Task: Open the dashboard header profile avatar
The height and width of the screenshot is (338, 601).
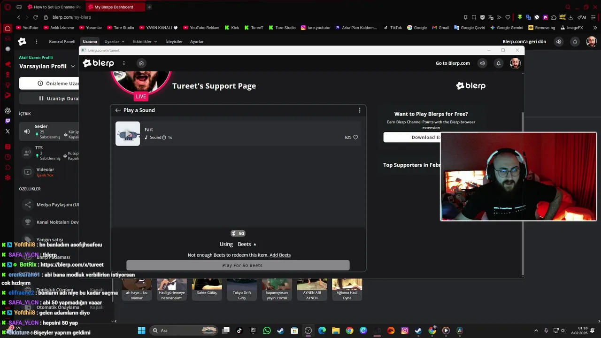Action: [x=591, y=41]
